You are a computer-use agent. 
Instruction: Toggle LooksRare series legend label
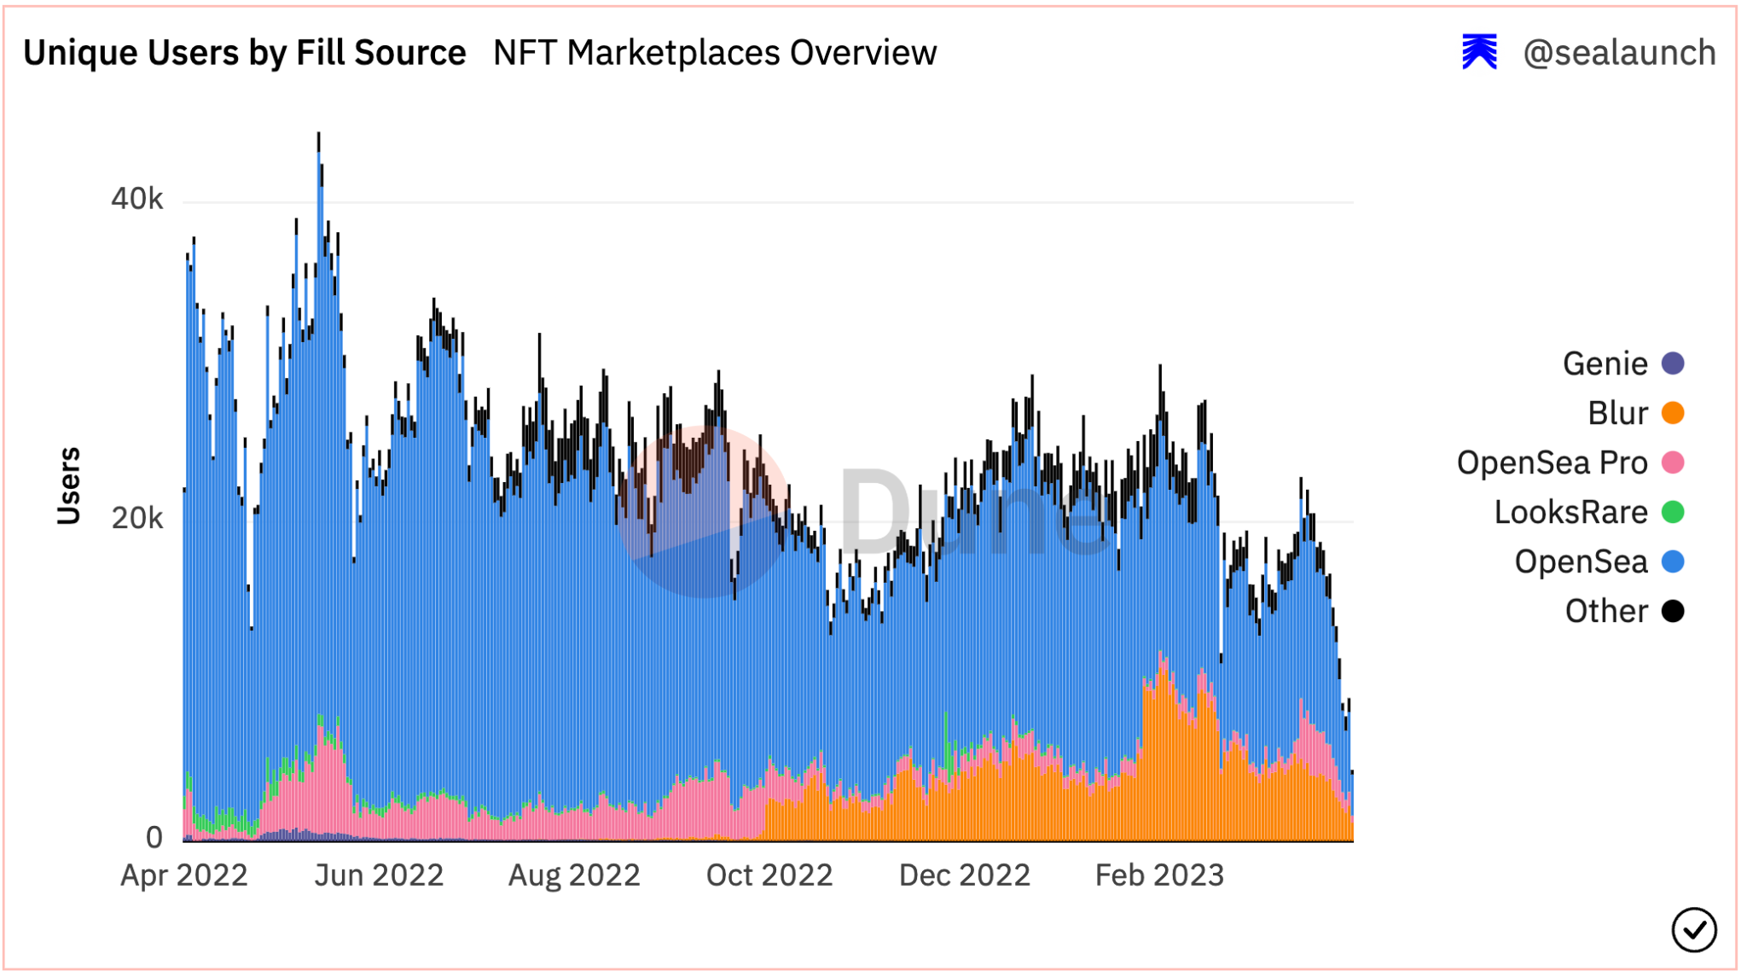point(1570,512)
